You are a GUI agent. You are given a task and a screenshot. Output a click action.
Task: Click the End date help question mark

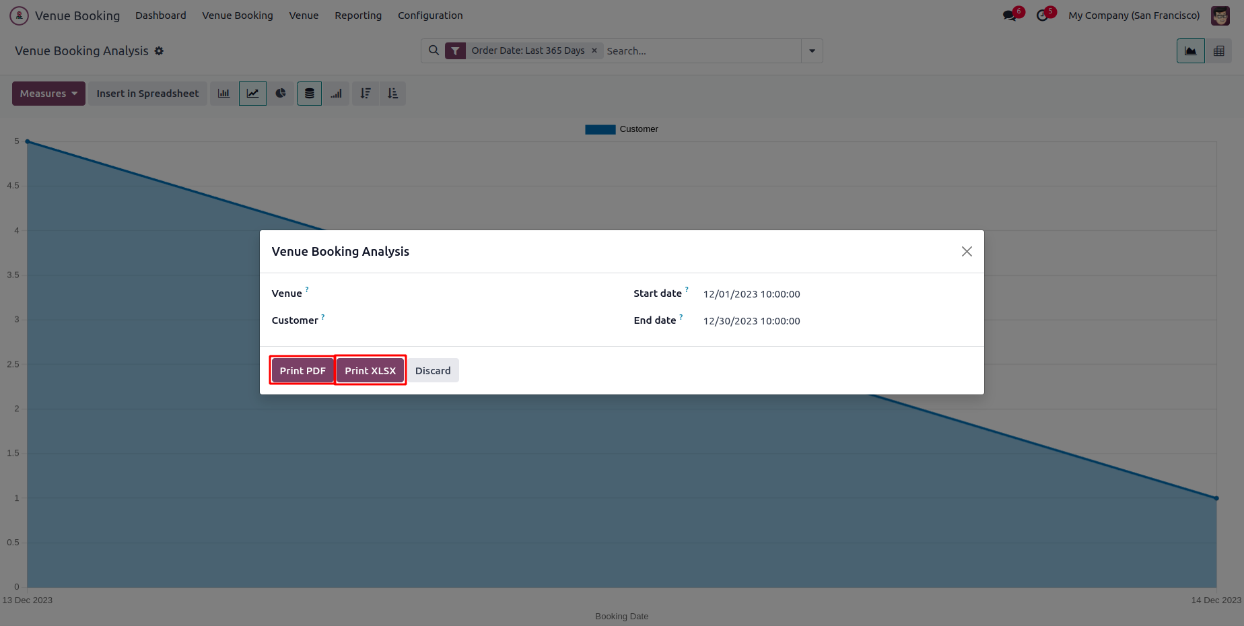tap(681, 316)
